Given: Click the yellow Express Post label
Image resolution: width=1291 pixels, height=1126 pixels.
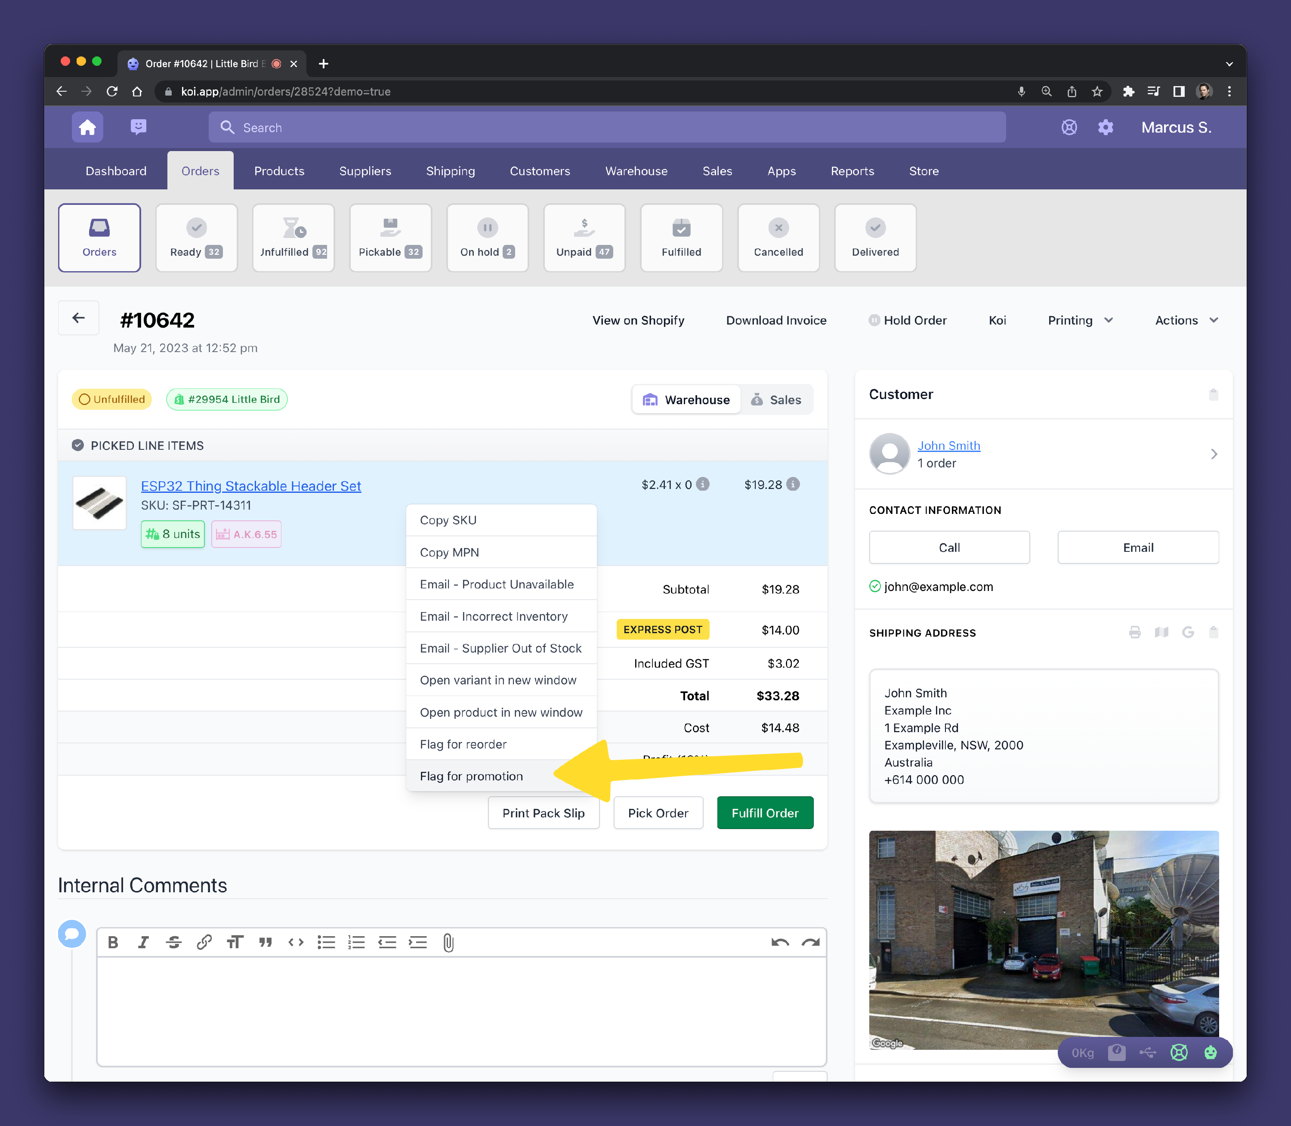Looking at the screenshot, I should click(662, 630).
